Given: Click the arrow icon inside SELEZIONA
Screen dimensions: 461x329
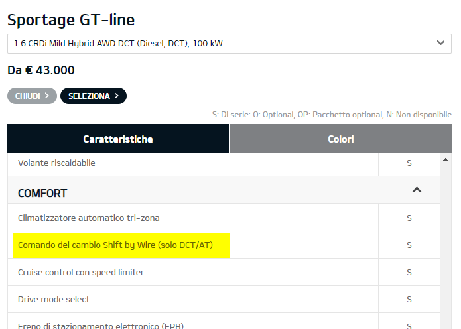Looking at the screenshot, I should pyautogui.click(x=117, y=96).
